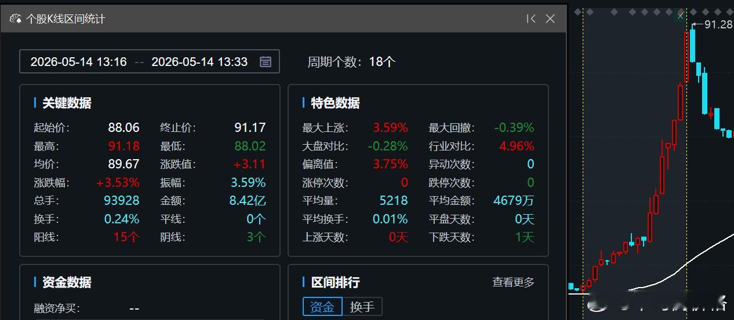Click the 大盘对比 value -0.28%

[388, 146]
